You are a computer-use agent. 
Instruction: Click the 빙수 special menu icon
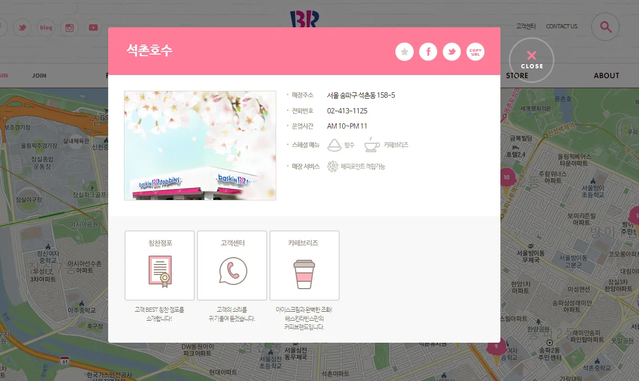(x=334, y=145)
